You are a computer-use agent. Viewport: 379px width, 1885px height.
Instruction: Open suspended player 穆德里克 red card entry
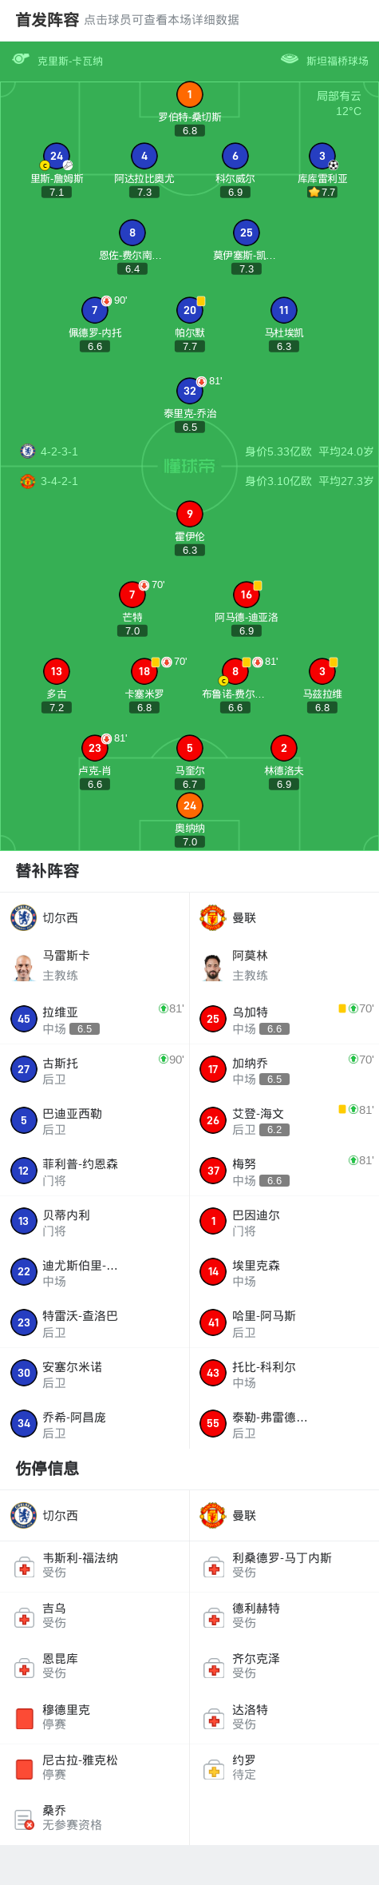[x=94, y=1716]
